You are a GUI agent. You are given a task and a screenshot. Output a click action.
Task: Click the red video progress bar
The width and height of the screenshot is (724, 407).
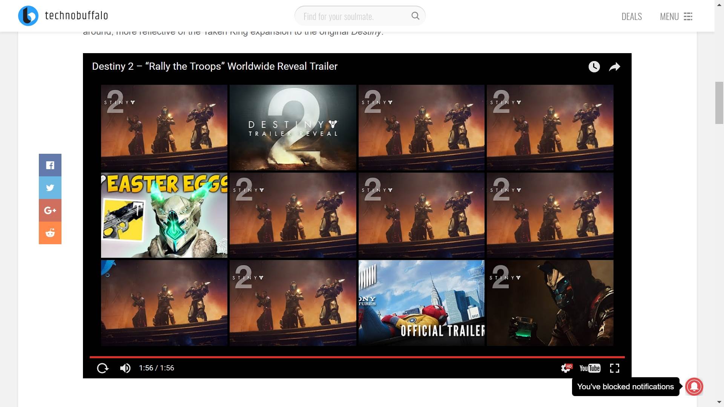click(x=357, y=357)
